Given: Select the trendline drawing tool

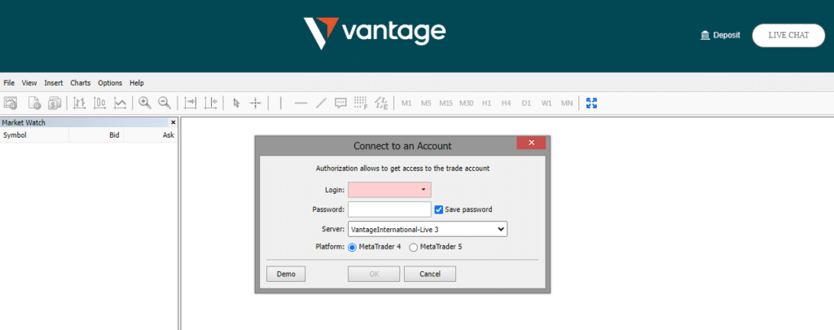Looking at the screenshot, I should [x=321, y=103].
